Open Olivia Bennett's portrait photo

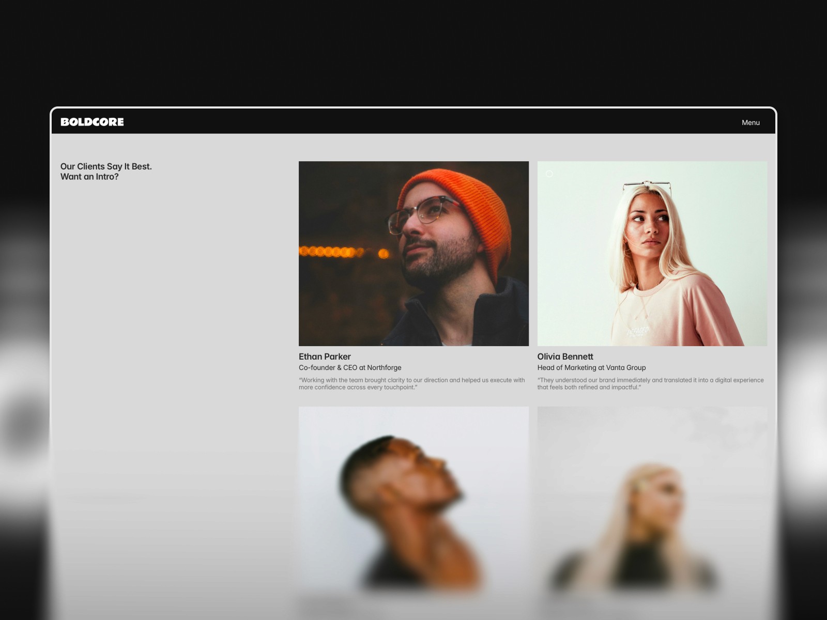coord(652,254)
